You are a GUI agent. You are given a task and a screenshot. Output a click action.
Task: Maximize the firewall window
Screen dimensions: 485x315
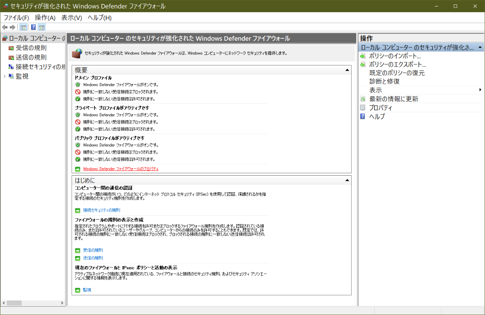click(455, 6)
